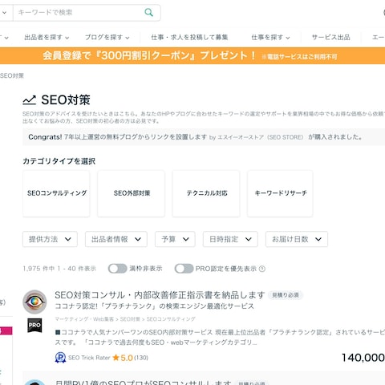Expand the ブログを探す menu
Viewport: 385px width, 385px height.
(x=107, y=38)
